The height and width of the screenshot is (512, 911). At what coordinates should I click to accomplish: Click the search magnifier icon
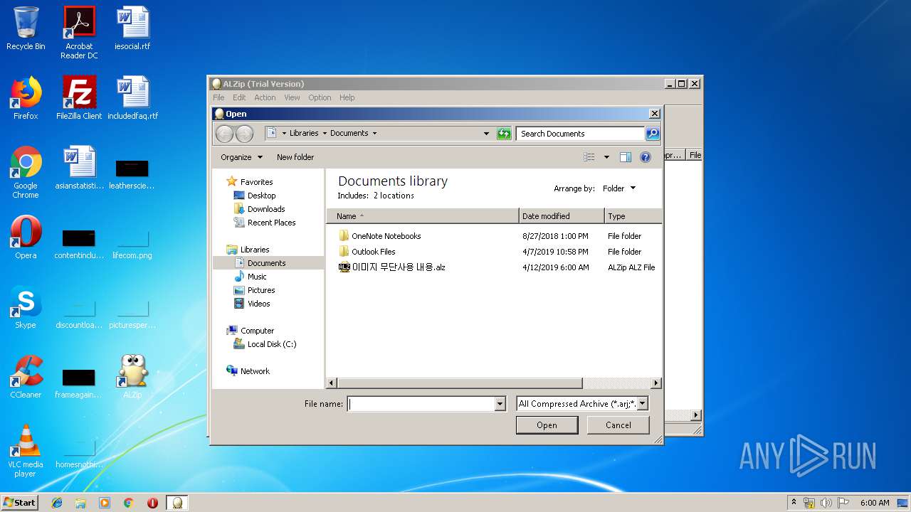[x=652, y=133]
